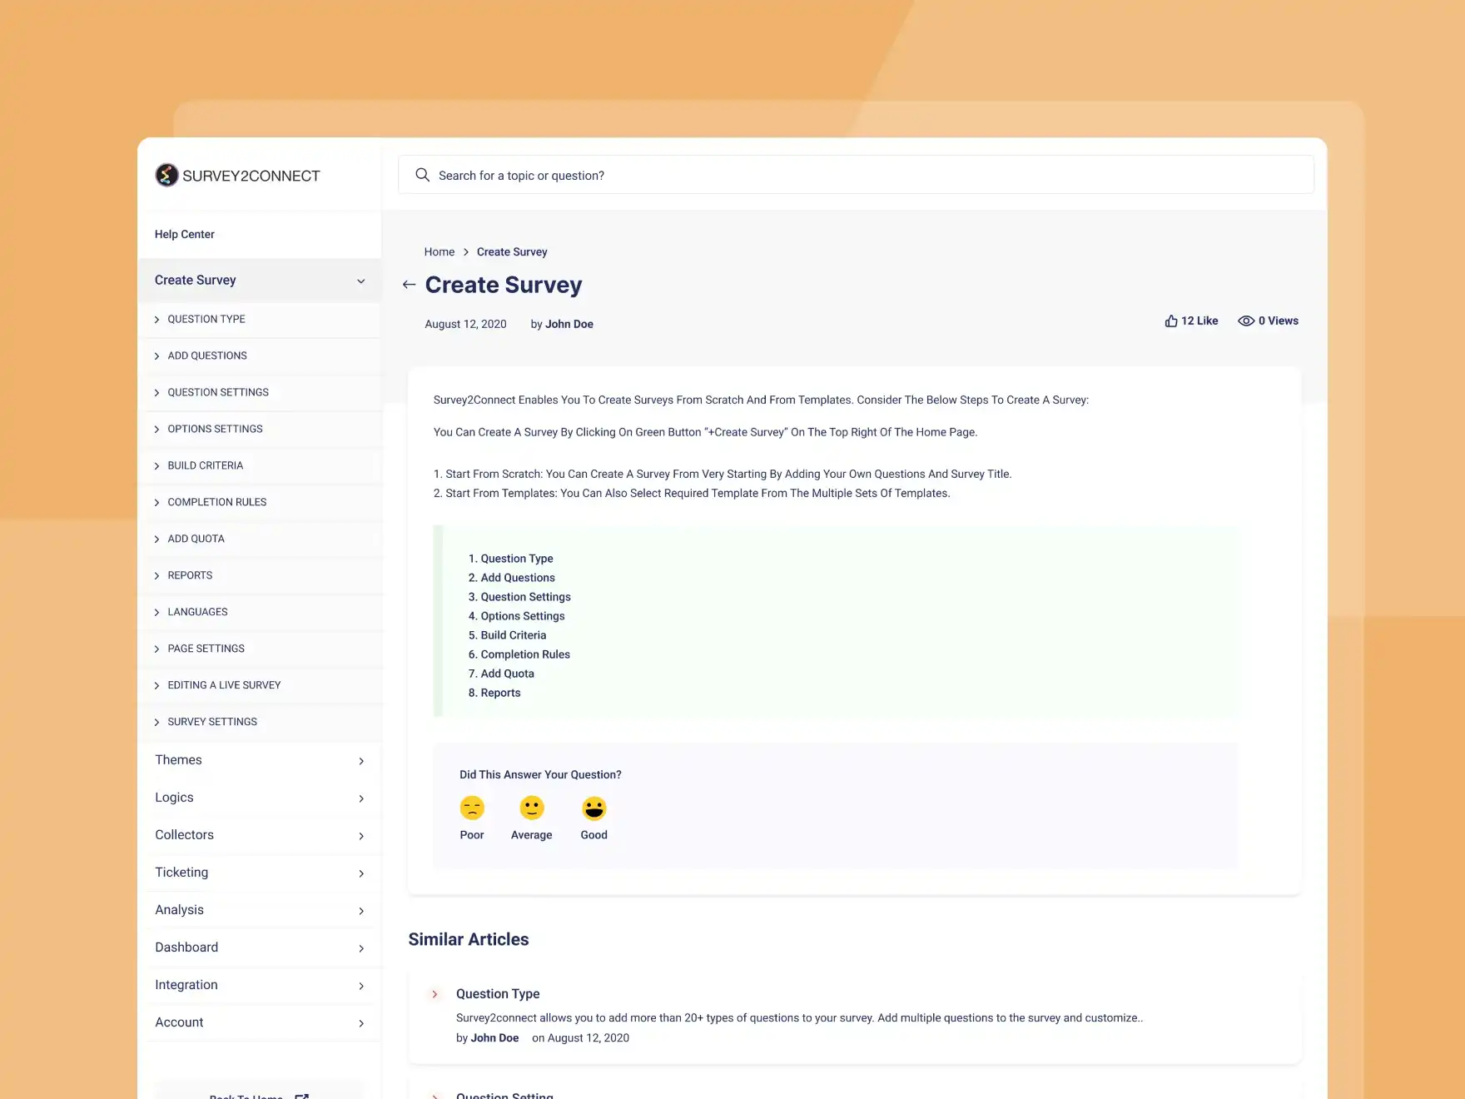Click Create Survey in the breadcrumb
This screenshot has height=1099, width=1465.
512,252
